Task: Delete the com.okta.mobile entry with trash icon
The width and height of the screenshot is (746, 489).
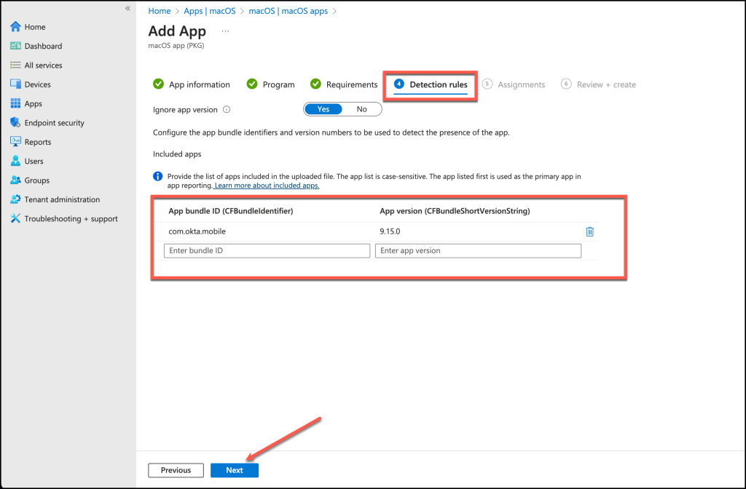Action: 590,231
